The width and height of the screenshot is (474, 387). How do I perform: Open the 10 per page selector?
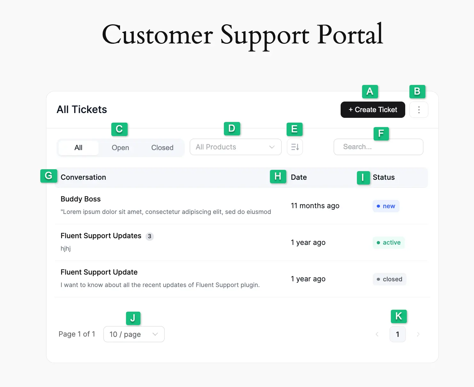coord(134,334)
